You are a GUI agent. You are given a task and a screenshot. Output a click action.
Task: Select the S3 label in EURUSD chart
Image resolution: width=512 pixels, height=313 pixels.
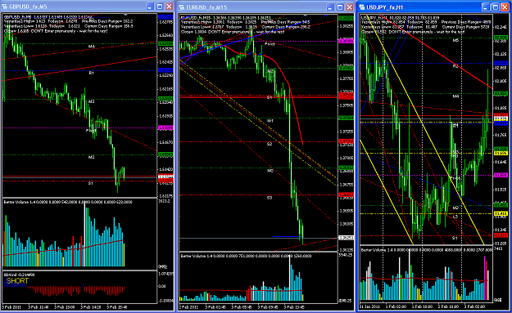pyautogui.click(x=270, y=198)
